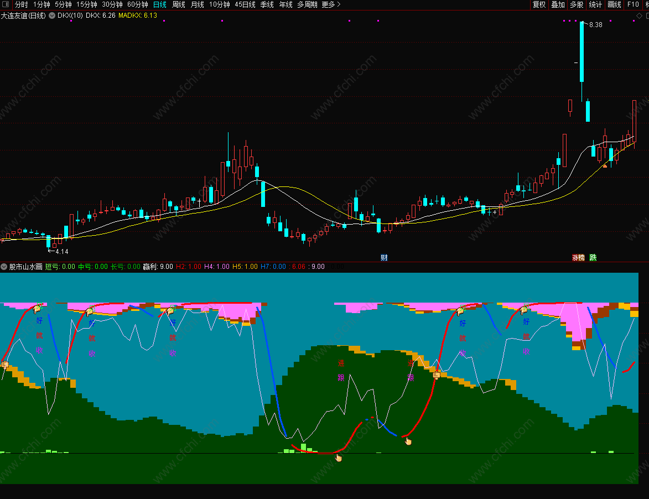Click the 中亏: 0.00 indicator value
The image size is (649, 499).
tap(93, 267)
